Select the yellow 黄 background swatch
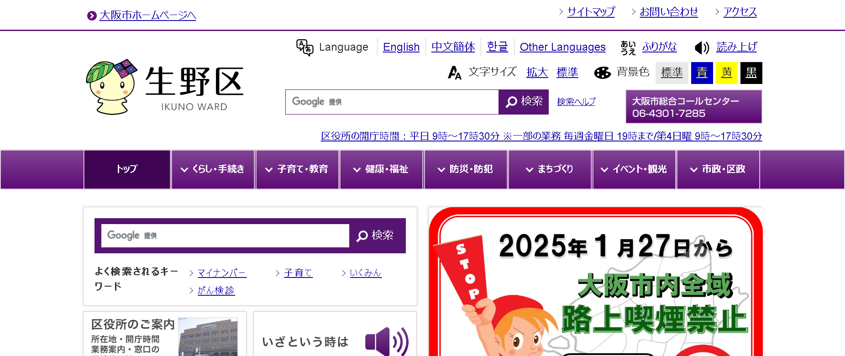Viewport: 845px width, 356px height. click(x=727, y=73)
